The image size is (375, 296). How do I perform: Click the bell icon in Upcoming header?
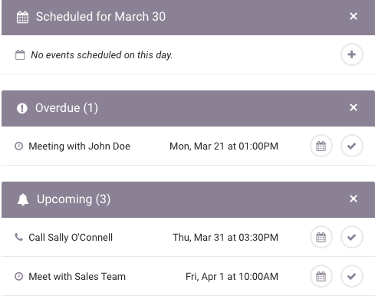coord(23,199)
